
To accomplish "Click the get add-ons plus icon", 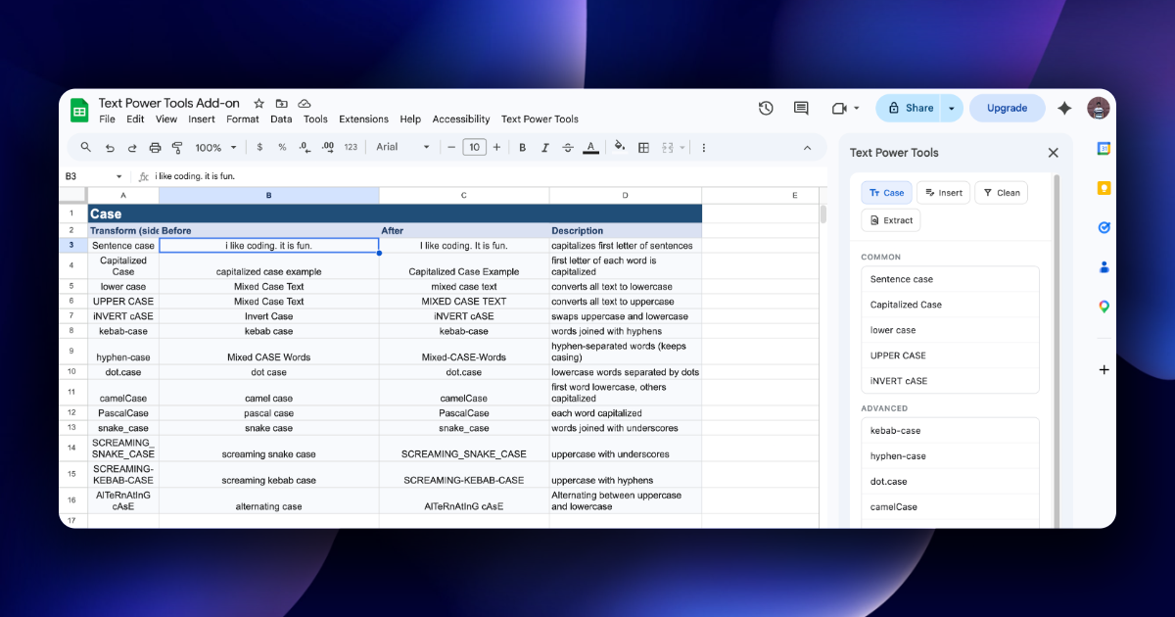I will click(1104, 370).
